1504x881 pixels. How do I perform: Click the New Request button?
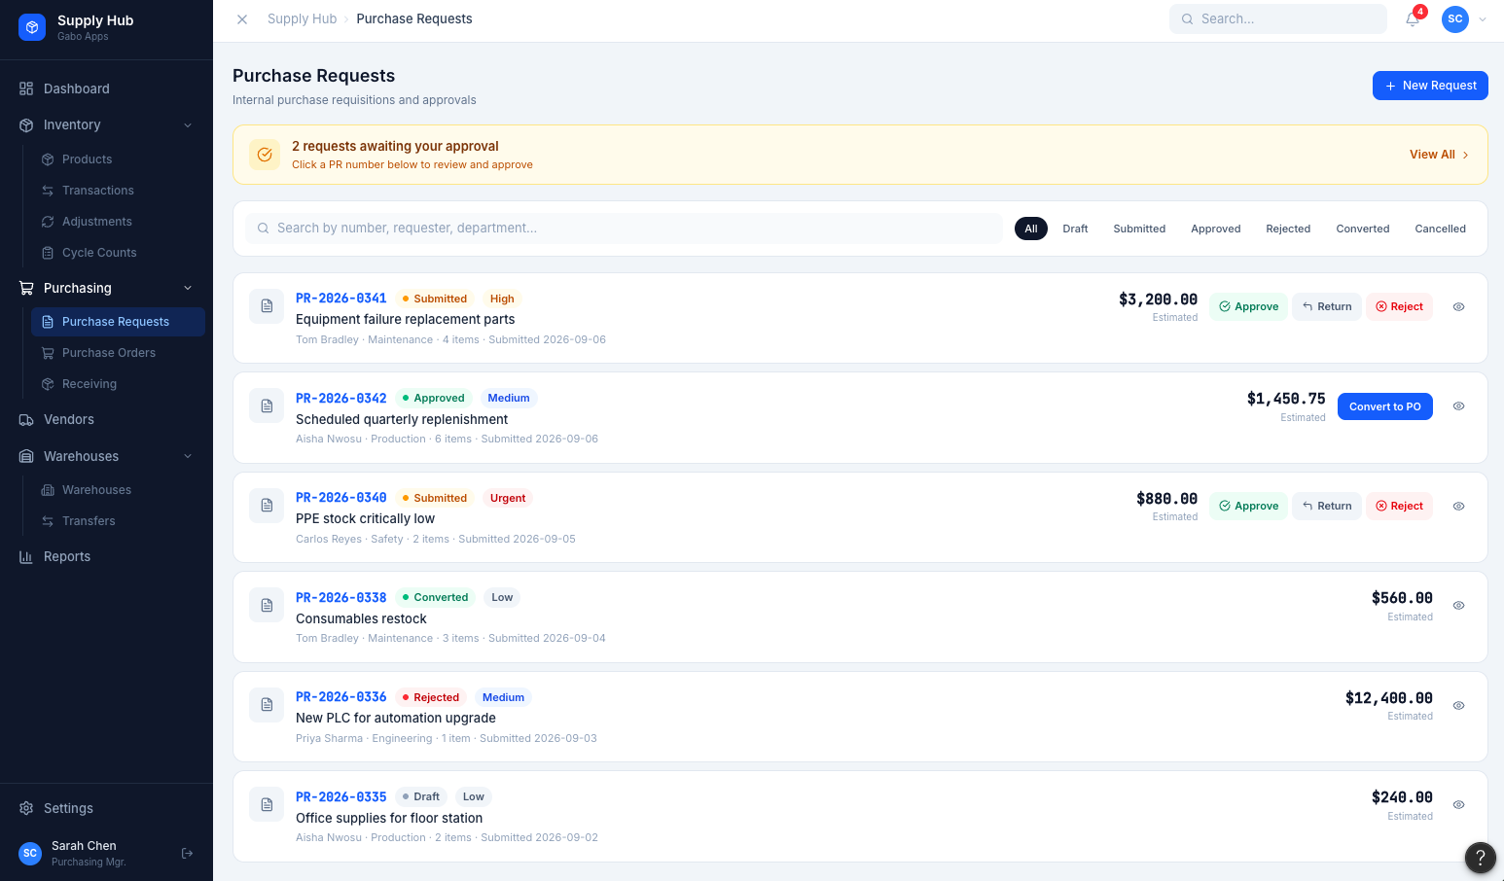tap(1430, 86)
